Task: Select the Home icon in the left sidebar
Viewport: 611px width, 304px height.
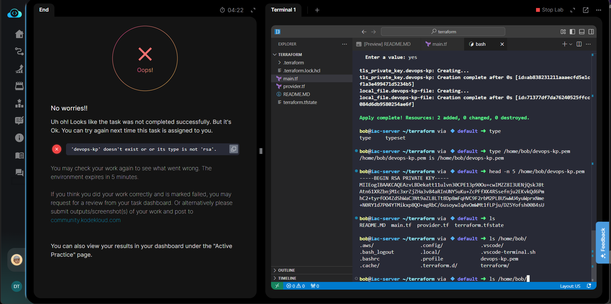Action: [x=19, y=34]
